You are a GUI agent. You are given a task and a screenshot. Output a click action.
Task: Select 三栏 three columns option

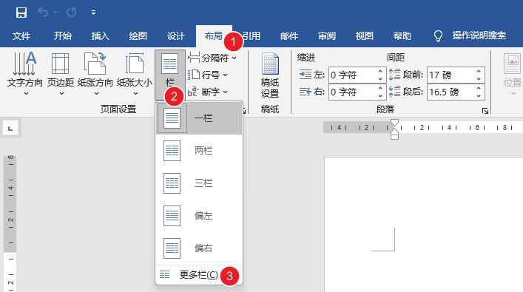(199, 183)
